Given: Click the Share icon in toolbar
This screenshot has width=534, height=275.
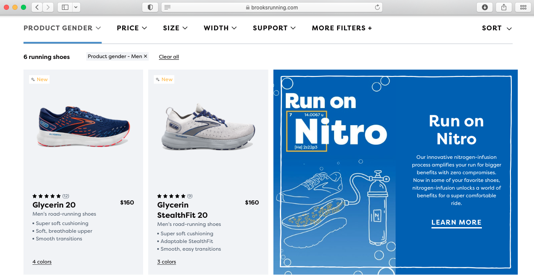Looking at the screenshot, I should [x=504, y=7].
